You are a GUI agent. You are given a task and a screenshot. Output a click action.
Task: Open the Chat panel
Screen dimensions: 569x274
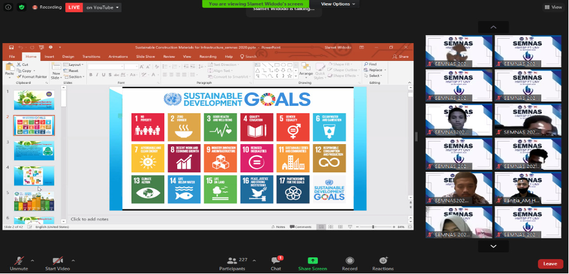click(x=276, y=261)
